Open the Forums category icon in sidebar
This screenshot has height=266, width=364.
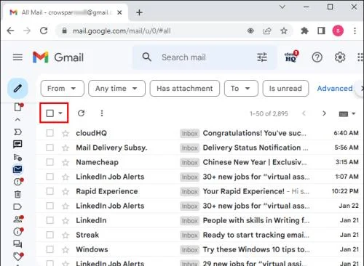(17, 243)
